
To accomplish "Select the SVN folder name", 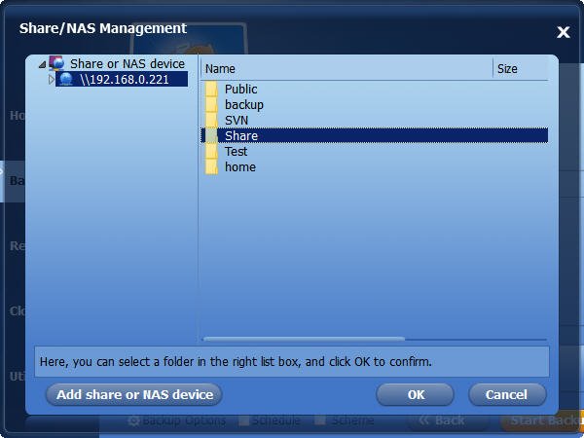I will [x=237, y=121].
